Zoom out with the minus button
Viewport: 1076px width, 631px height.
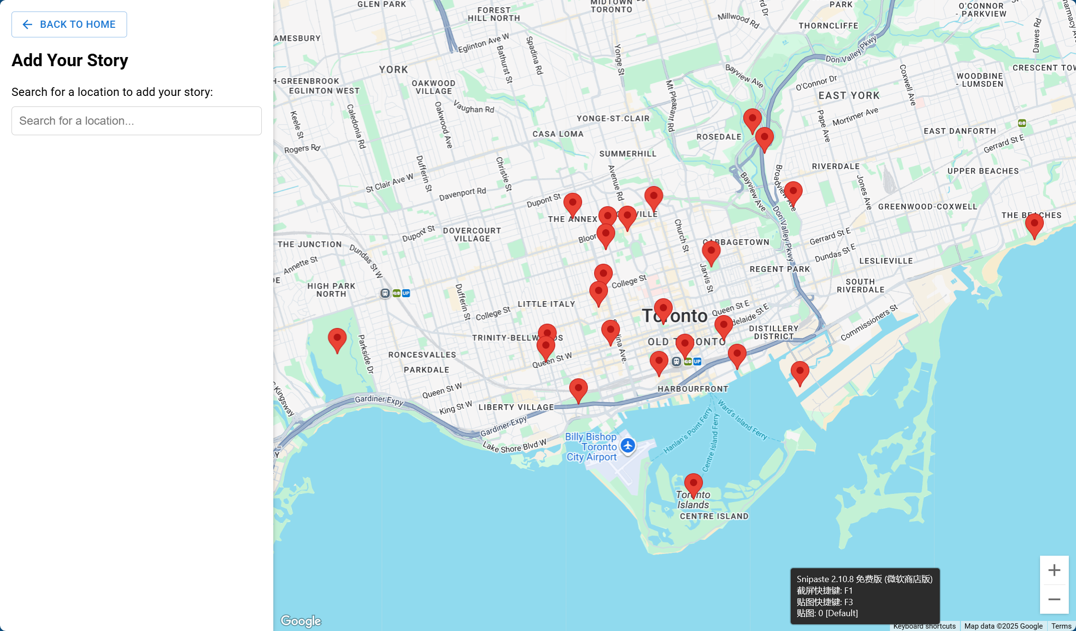point(1053,599)
